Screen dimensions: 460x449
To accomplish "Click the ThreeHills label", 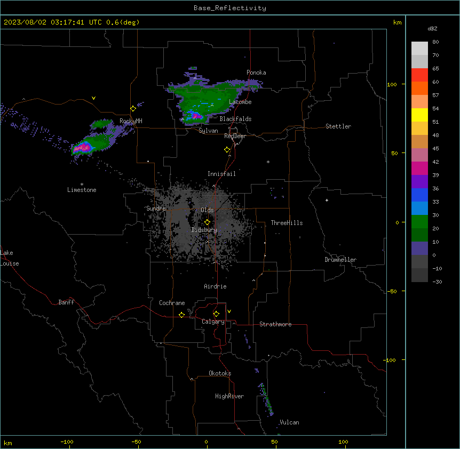I will coord(287,223).
